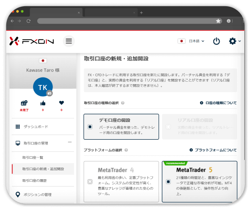The height and width of the screenshot is (210, 251).
Task: Open the hamburger menu button
Action: coord(69,41)
